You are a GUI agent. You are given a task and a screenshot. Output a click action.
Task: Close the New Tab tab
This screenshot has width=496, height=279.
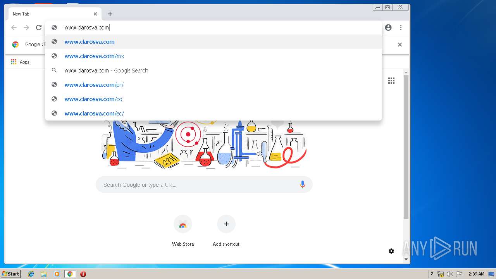tap(95, 14)
